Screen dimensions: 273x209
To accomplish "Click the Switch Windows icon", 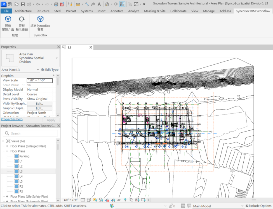I will tap(136, 4).
